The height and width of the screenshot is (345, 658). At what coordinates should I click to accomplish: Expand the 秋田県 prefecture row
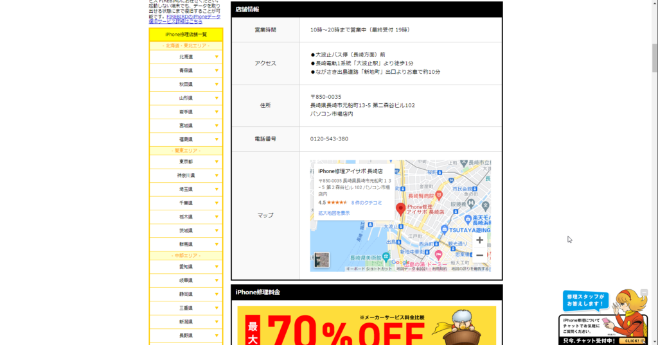coord(186,85)
